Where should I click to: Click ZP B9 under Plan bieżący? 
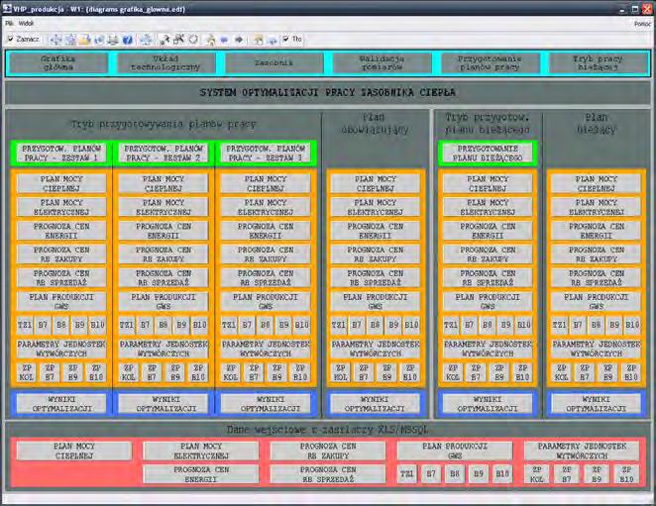[607, 372]
